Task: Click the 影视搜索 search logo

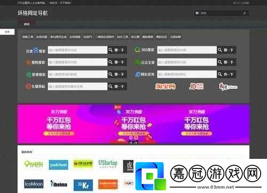Action: pos(36,75)
